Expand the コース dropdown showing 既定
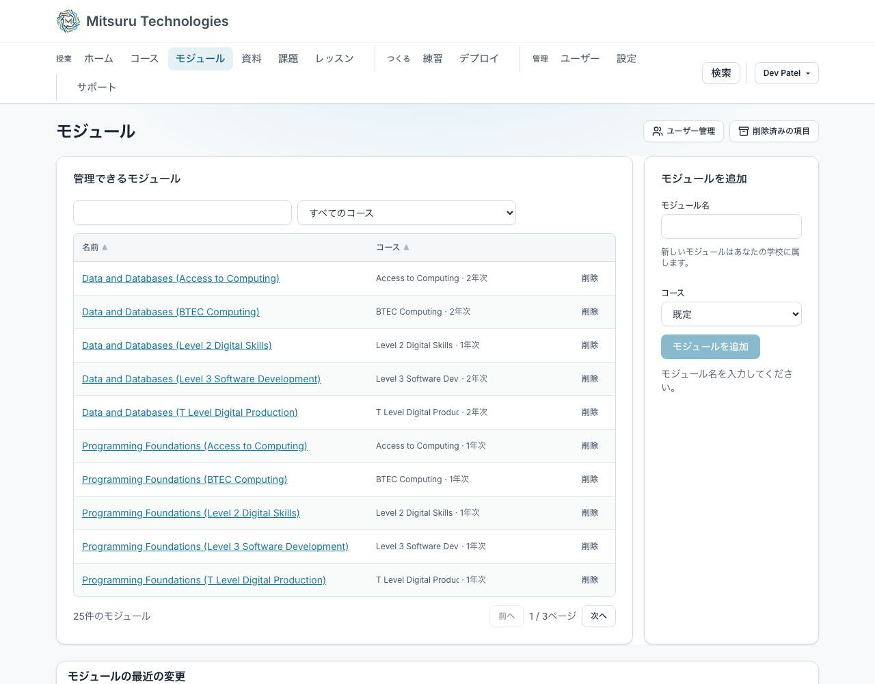The height and width of the screenshot is (684, 875). pyautogui.click(x=731, y=314)
